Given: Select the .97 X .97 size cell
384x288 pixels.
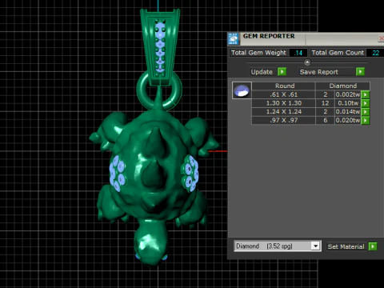Looking at the screenshot, I should click(283, 120).
